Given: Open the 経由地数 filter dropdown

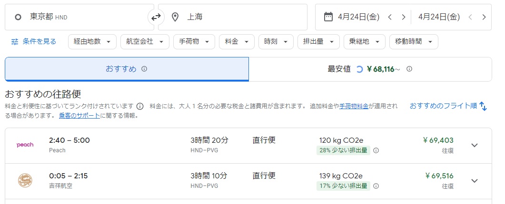Looking at the screenshot, I should [92, 42].
